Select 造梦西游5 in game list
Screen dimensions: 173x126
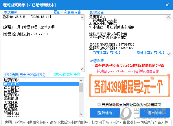[41, 80]
